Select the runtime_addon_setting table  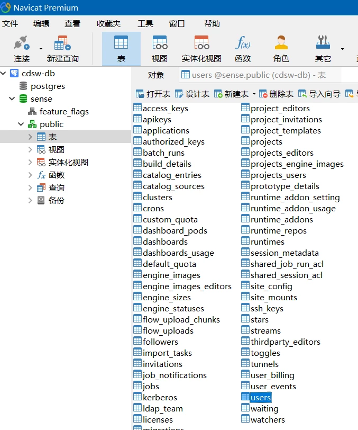click(291, 197)
